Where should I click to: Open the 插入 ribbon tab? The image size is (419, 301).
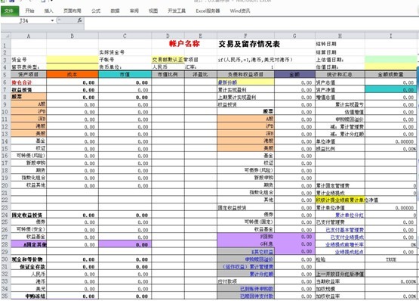(x=48, y=11)
